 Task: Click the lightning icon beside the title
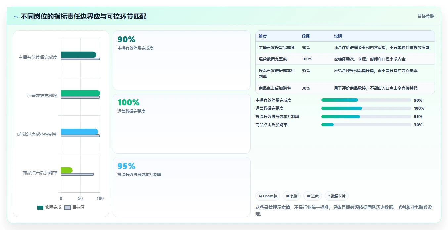pos(16,17)
